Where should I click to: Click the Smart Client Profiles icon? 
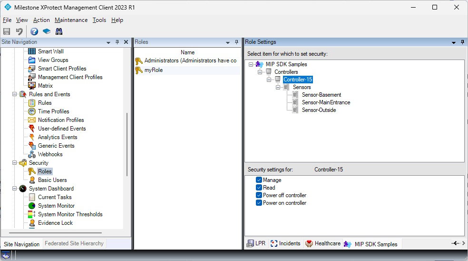(32, 69)
